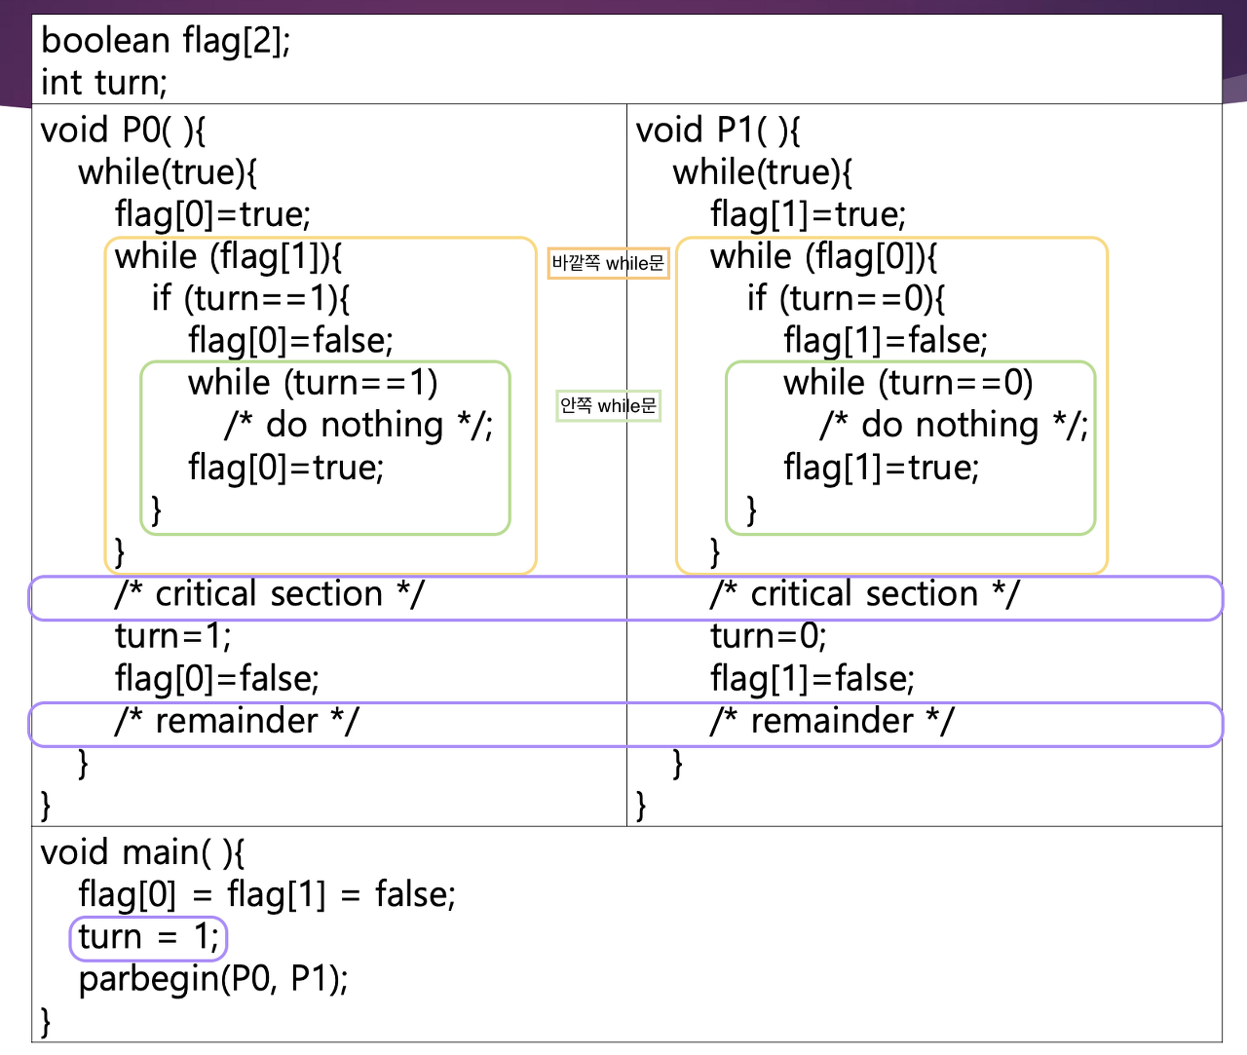Click the 'flag[0] = flag[1] = false;' line
The image size is (1247, 1055).
[x=267, y=894]
